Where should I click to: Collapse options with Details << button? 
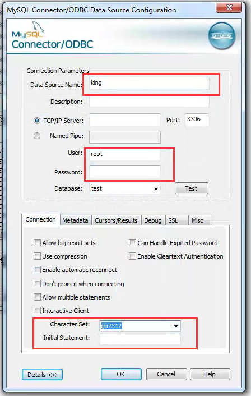tap(42, 375)
